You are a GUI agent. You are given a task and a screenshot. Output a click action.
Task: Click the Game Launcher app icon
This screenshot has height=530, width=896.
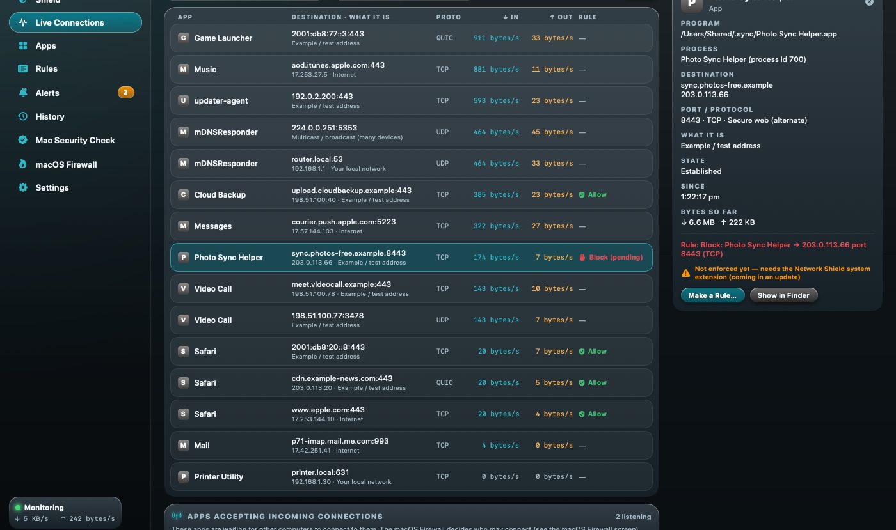point(184,38)
